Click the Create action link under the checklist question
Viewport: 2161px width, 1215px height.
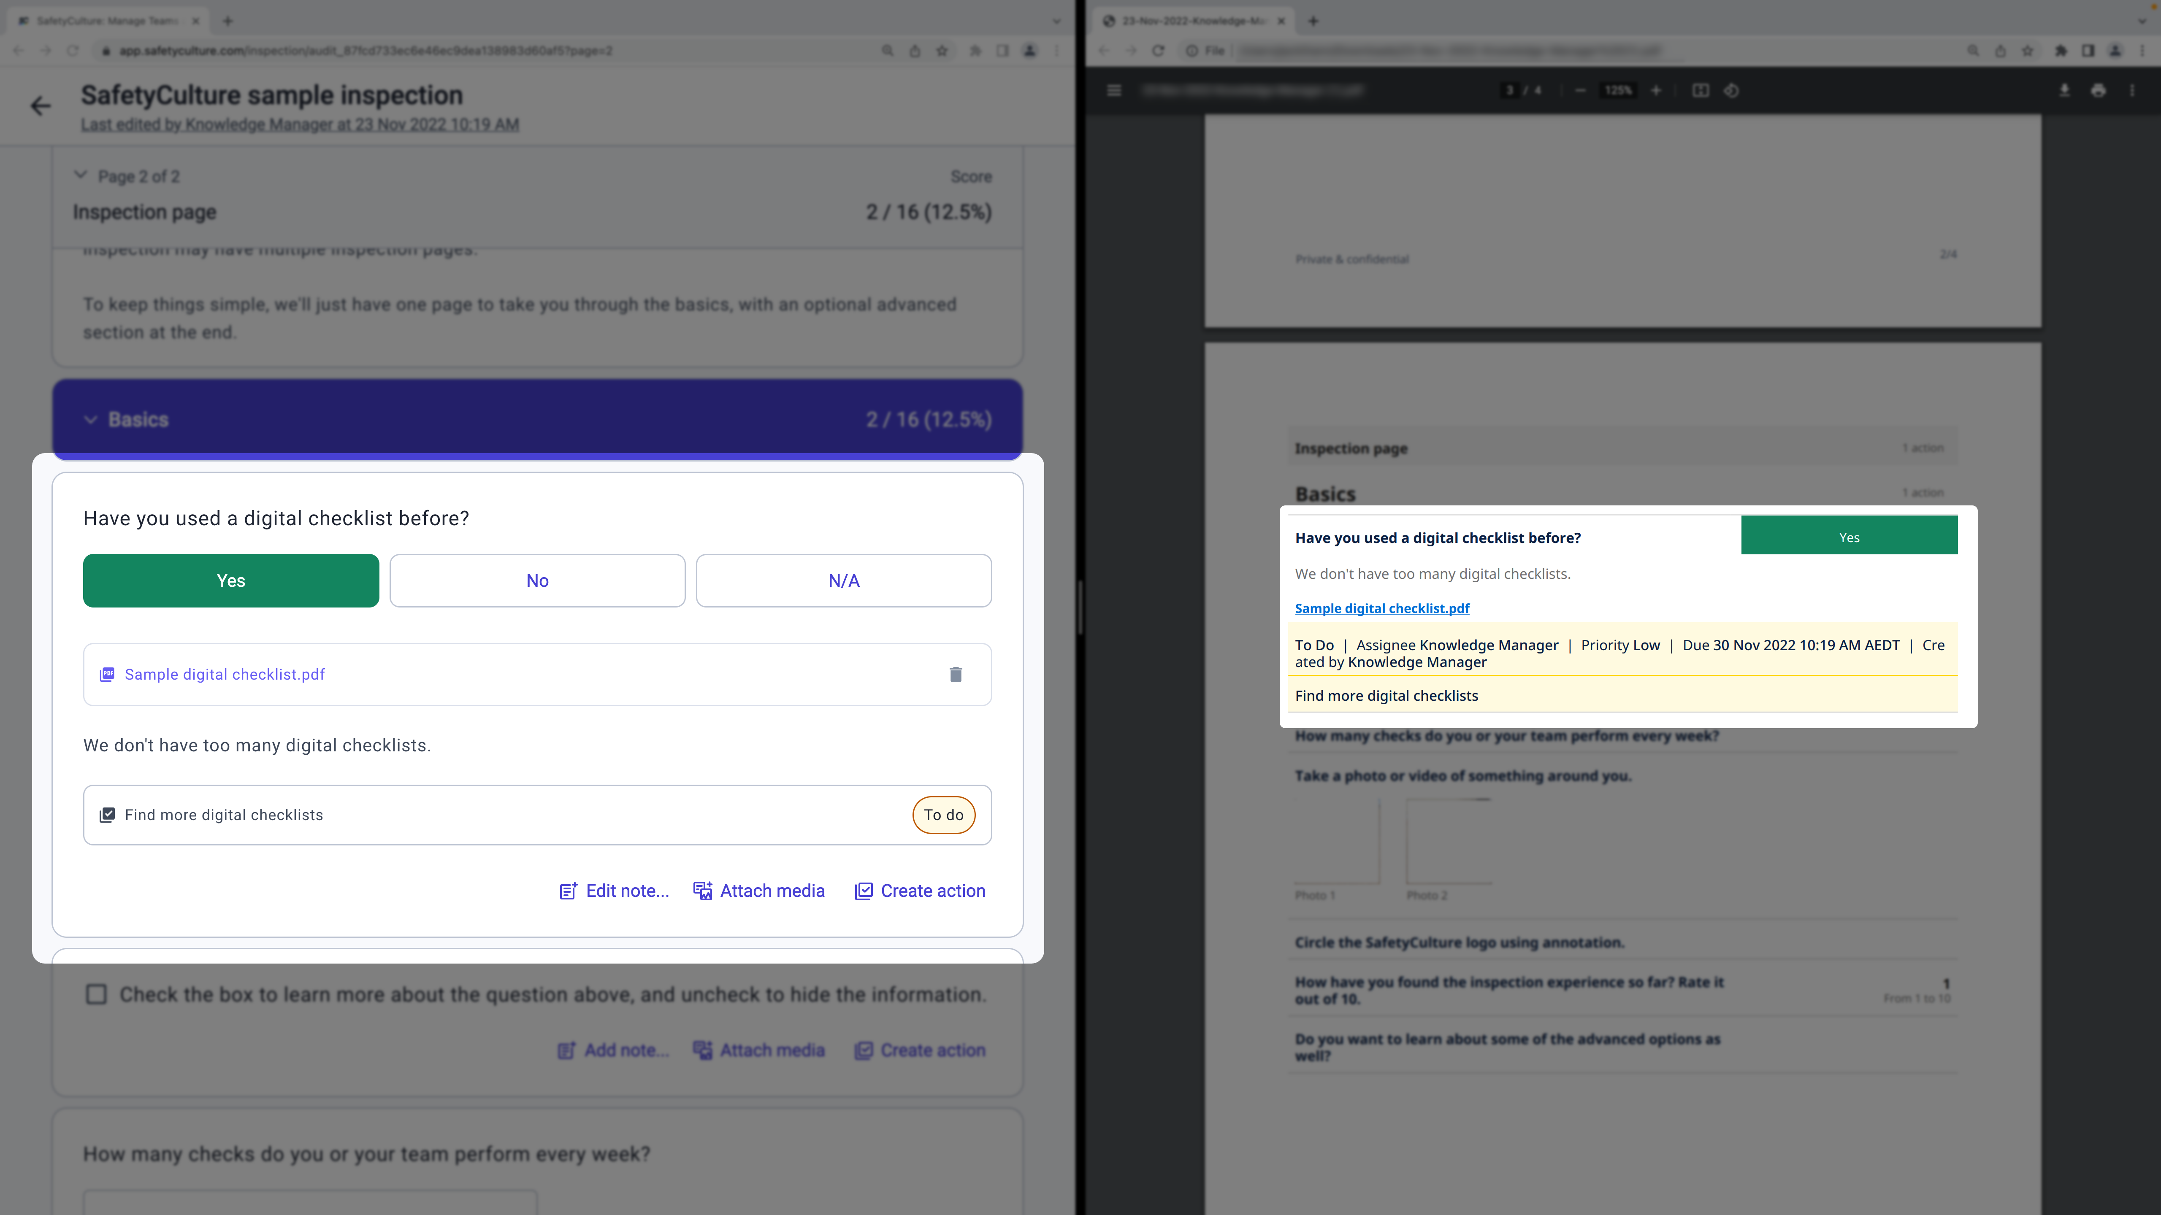pyautogui.click(x=920, y=891)
